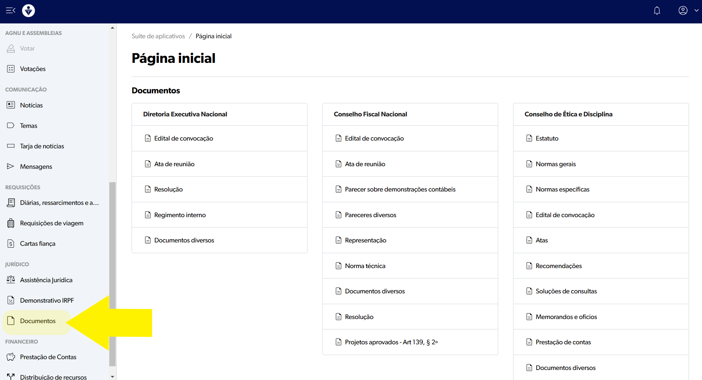Open Estatuto under Conselho de Ética

[547, 138]
